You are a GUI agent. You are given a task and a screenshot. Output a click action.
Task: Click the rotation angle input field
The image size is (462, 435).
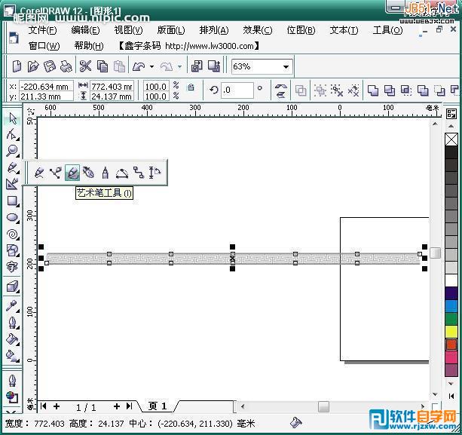237,90
